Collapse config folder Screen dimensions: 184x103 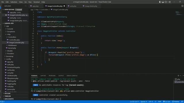[x=8, y=59]
